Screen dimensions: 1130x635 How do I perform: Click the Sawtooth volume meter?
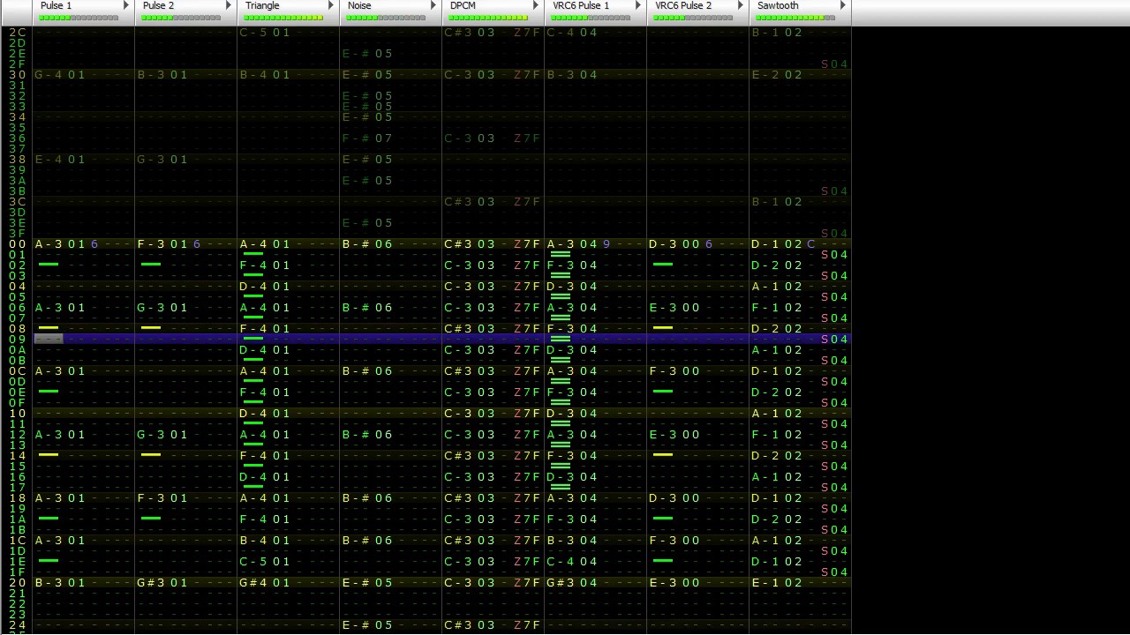tap(795, 18)
